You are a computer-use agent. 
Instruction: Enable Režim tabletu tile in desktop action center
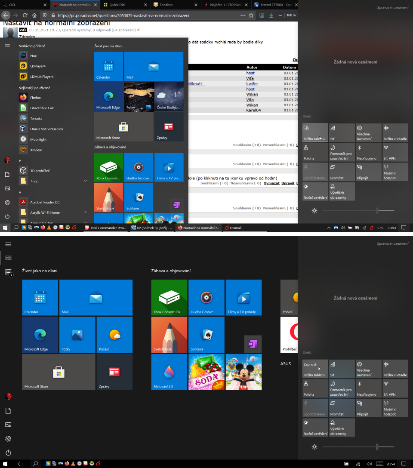(x=315, y=133)
